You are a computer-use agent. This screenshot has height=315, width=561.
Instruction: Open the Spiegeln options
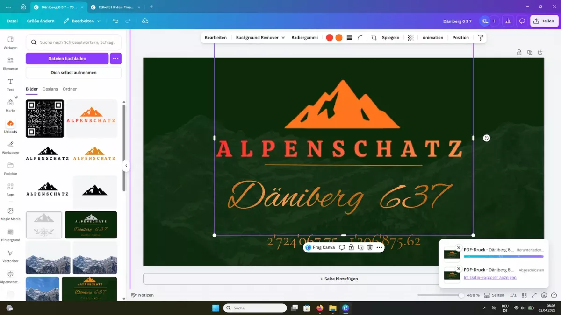point(390,37)
